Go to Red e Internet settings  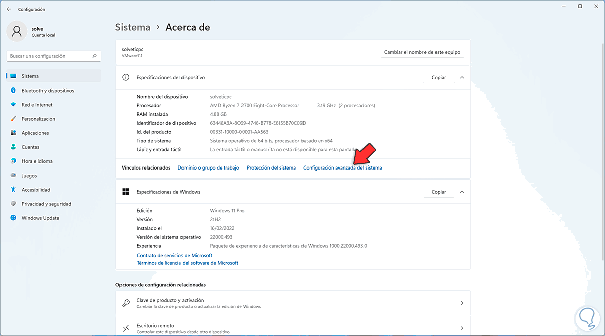pos(53,105)
